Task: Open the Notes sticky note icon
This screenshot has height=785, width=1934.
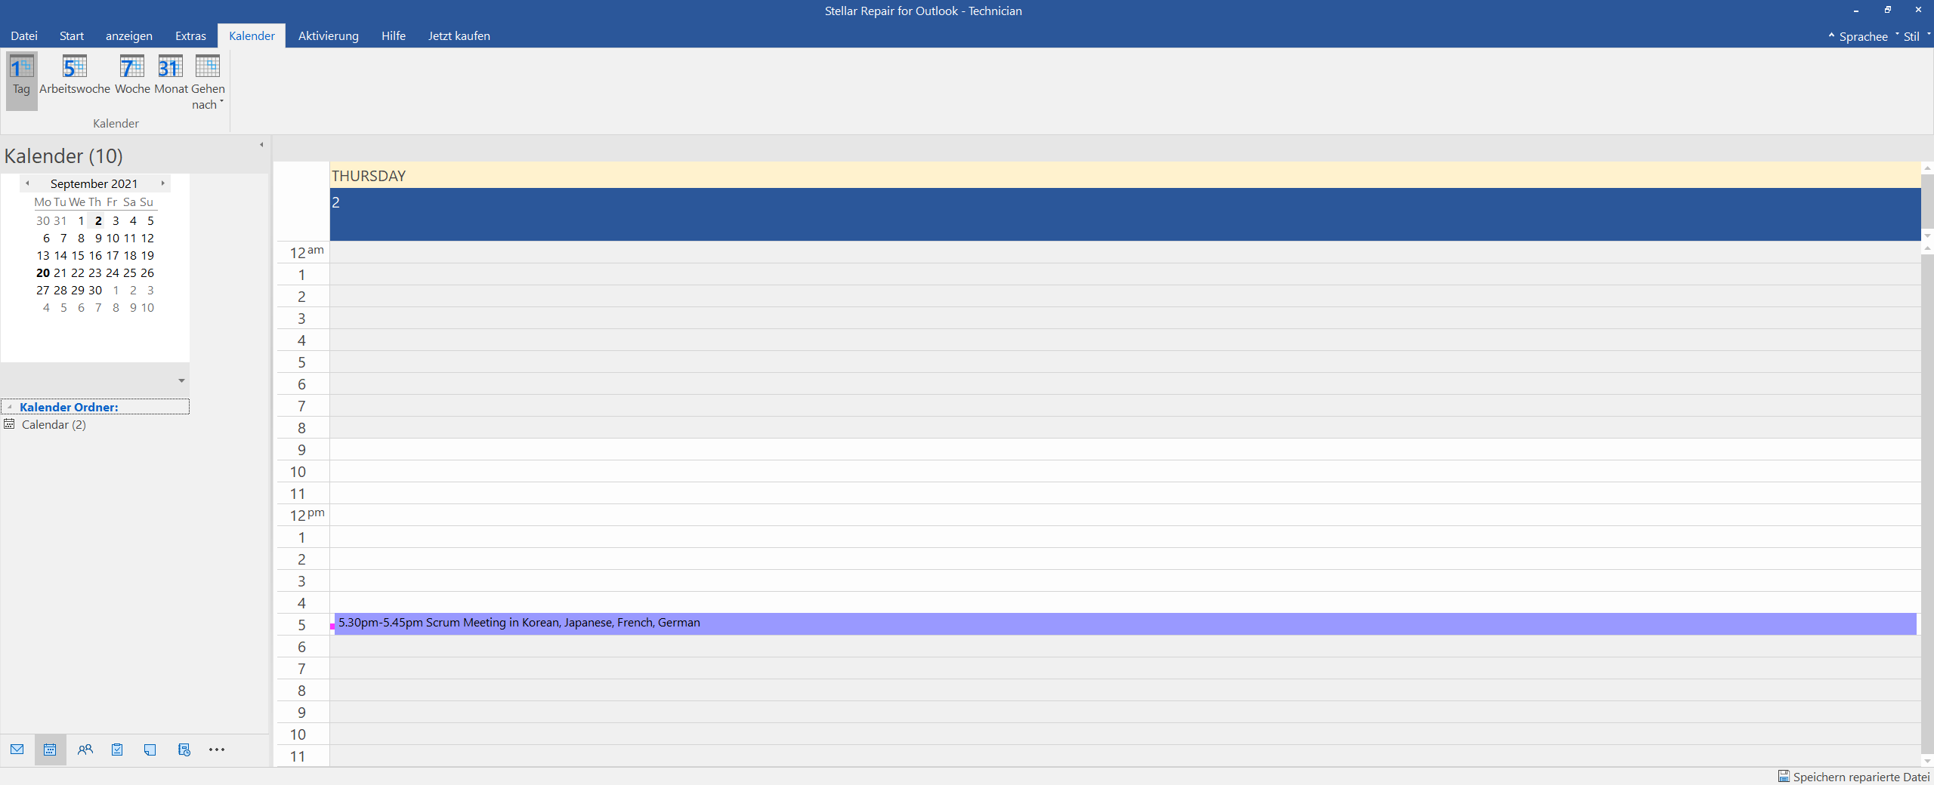Action: point(150,750)
